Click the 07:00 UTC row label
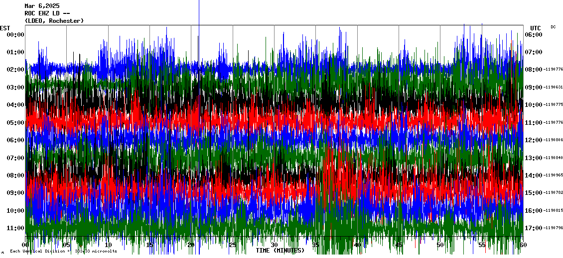The height and width of the screenshot is (258, 563). point(533,52)
